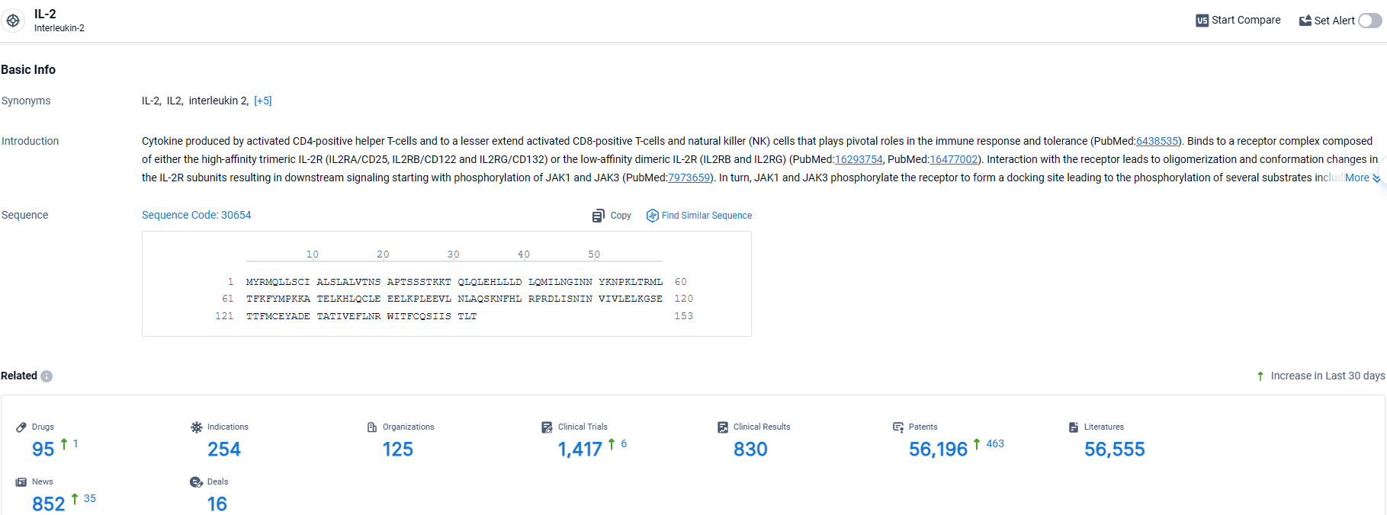1387x515 pixels.
Task: Open Clinical Results count 830
Action: click(x=750, y=449)
